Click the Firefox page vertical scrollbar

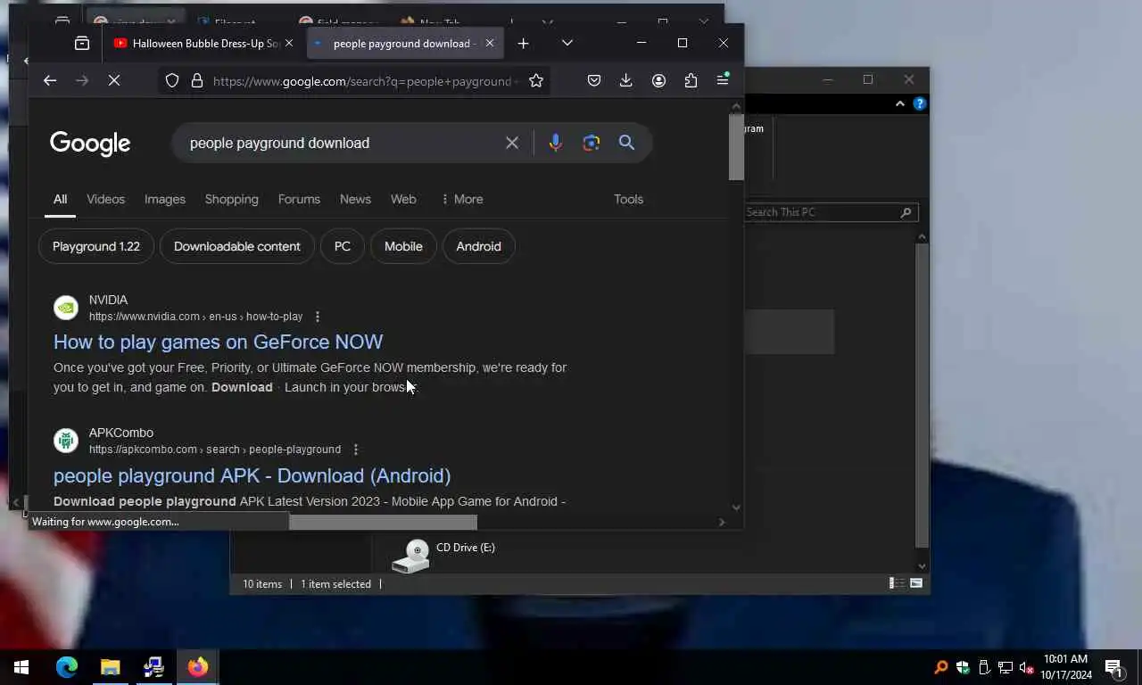736,147
